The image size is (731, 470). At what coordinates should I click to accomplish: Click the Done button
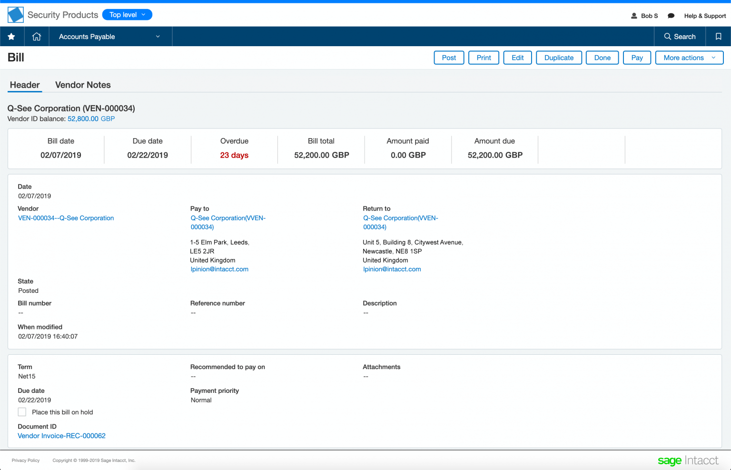click(602, 58)
